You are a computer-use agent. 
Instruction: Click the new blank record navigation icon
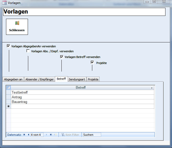(55, 135)
